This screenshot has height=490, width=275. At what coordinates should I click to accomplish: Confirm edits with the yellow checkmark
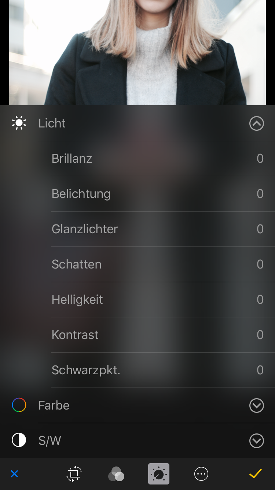click(255, 474)
